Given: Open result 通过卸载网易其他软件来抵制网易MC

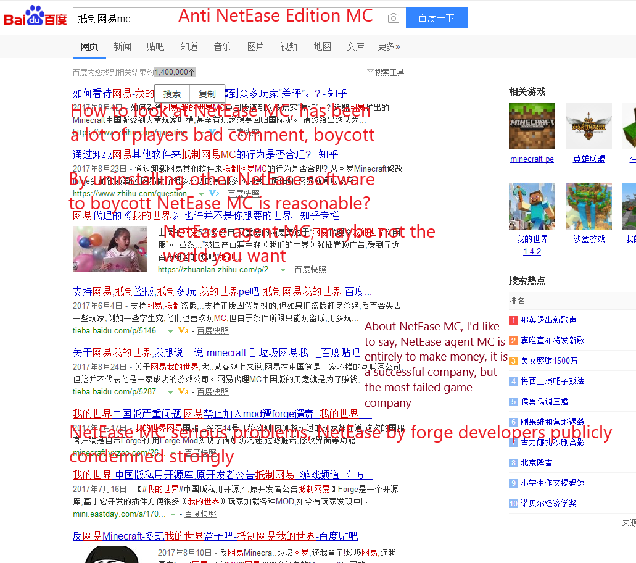Looking at the screenshot, I should point(205,154).
